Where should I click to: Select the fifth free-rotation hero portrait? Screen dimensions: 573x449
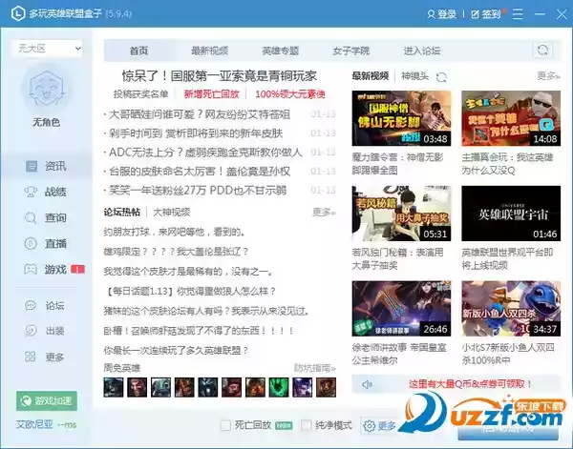[208, 387]
